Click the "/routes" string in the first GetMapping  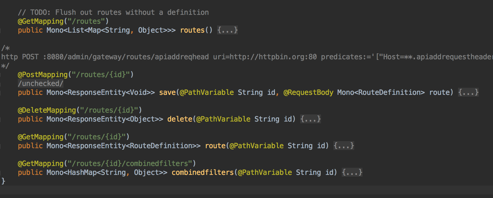pyautogui.click(x=86, y=21)
